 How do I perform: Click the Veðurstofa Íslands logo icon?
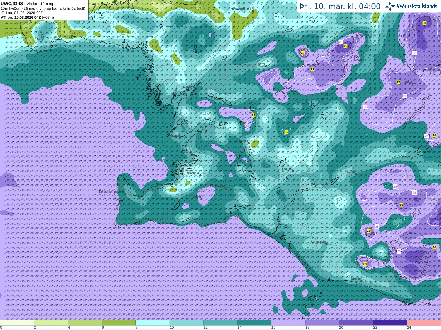pyautogui.click(x=390, y=6)
